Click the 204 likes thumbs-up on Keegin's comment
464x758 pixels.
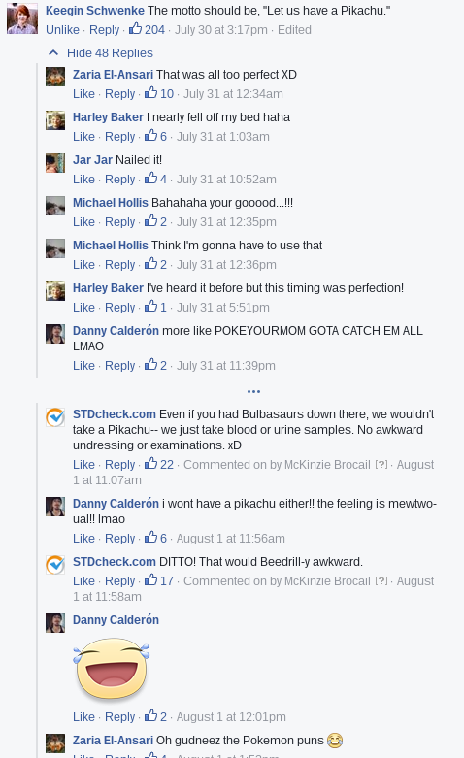pyautogui.click(x=135, y=29)
